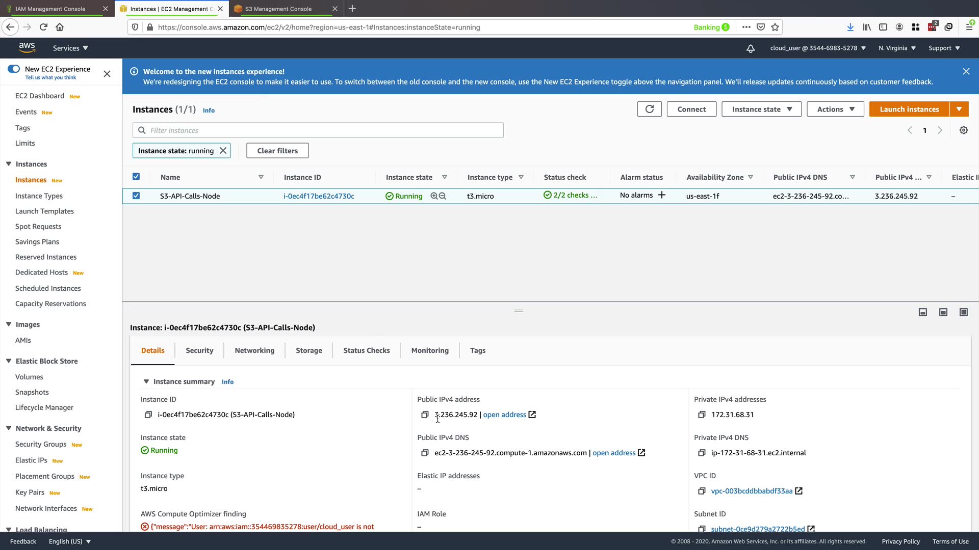Click the refresh instances button
The image size is (979, 550).
(649, 109)
